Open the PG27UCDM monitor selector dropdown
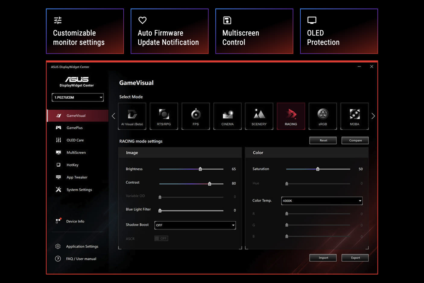Viewport: 424px width, 283px height. 78,98
